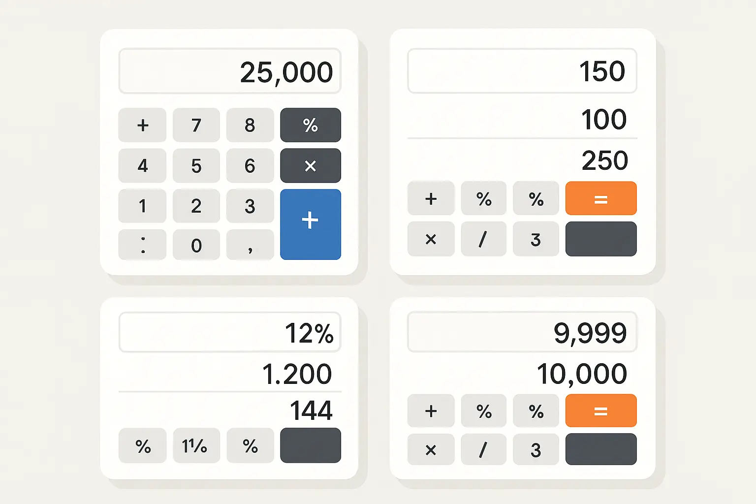Image resolution: width=756 pixels, height=504 pixels.
Task: Click the dark percent key beside 8
Action: tap(310, 125)
